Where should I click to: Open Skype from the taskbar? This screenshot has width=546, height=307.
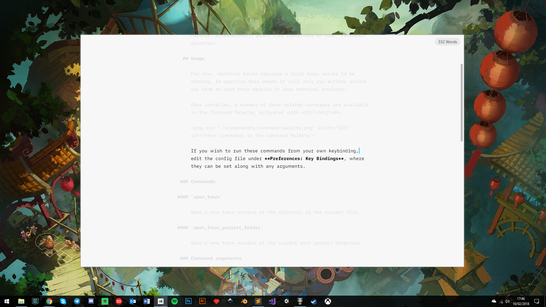click(x=63, y=301)
